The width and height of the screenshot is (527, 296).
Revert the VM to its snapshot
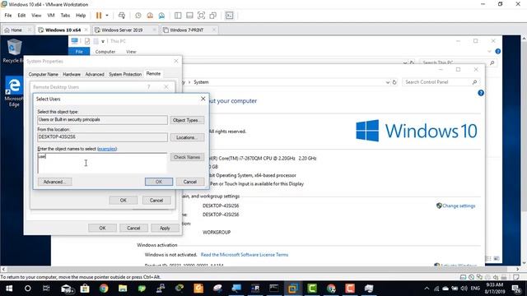150,16
